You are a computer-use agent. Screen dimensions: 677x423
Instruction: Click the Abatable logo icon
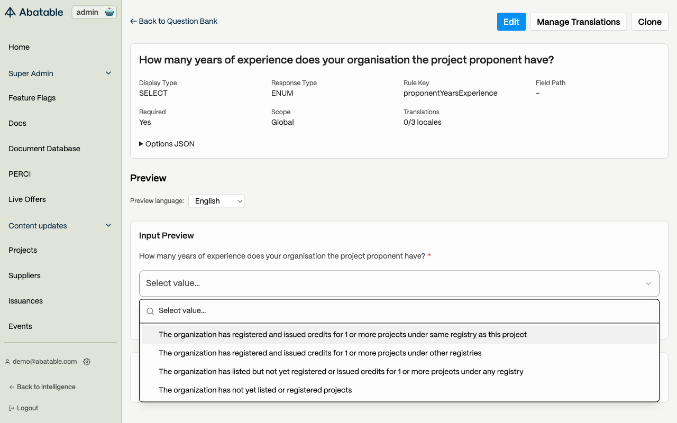pos(10,12)
